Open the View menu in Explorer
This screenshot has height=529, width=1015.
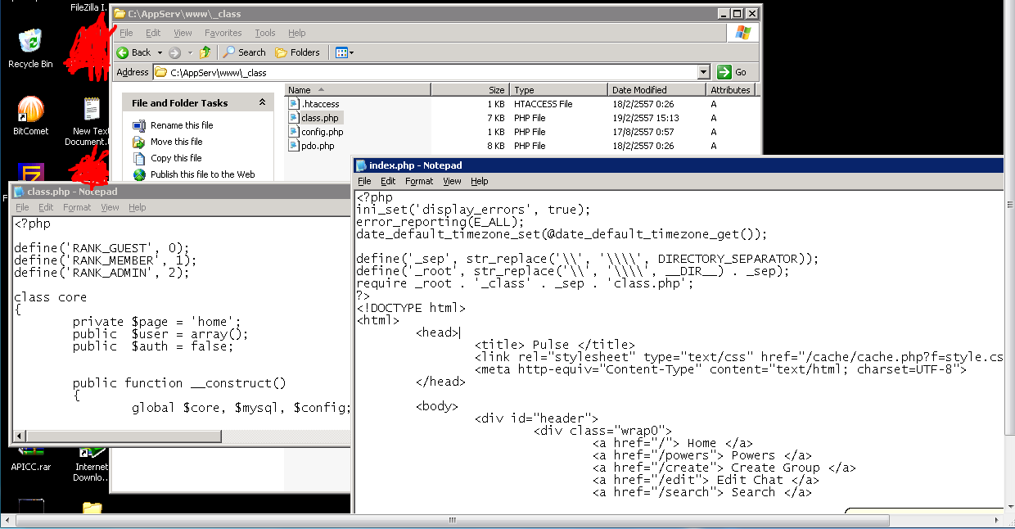[x=183, y=33]
